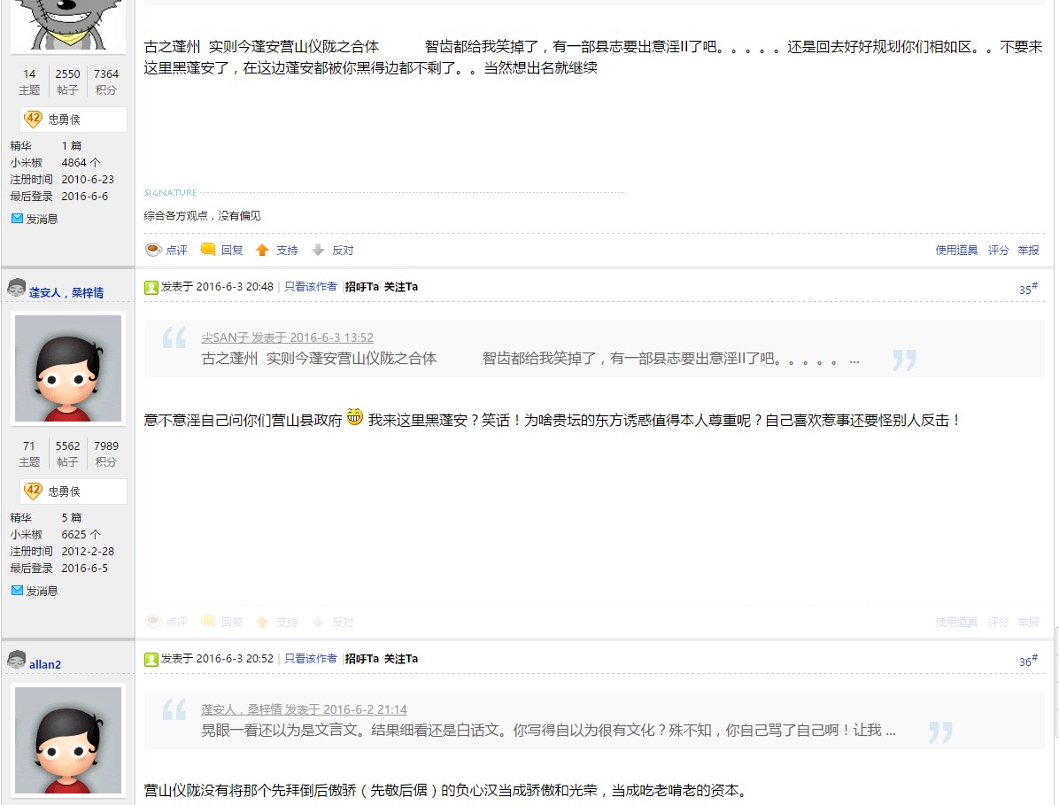The width and height of the screenshot is (1059, 805).
Task: Click 忠勇侯 rank label of first user
Action: (64, 120)
